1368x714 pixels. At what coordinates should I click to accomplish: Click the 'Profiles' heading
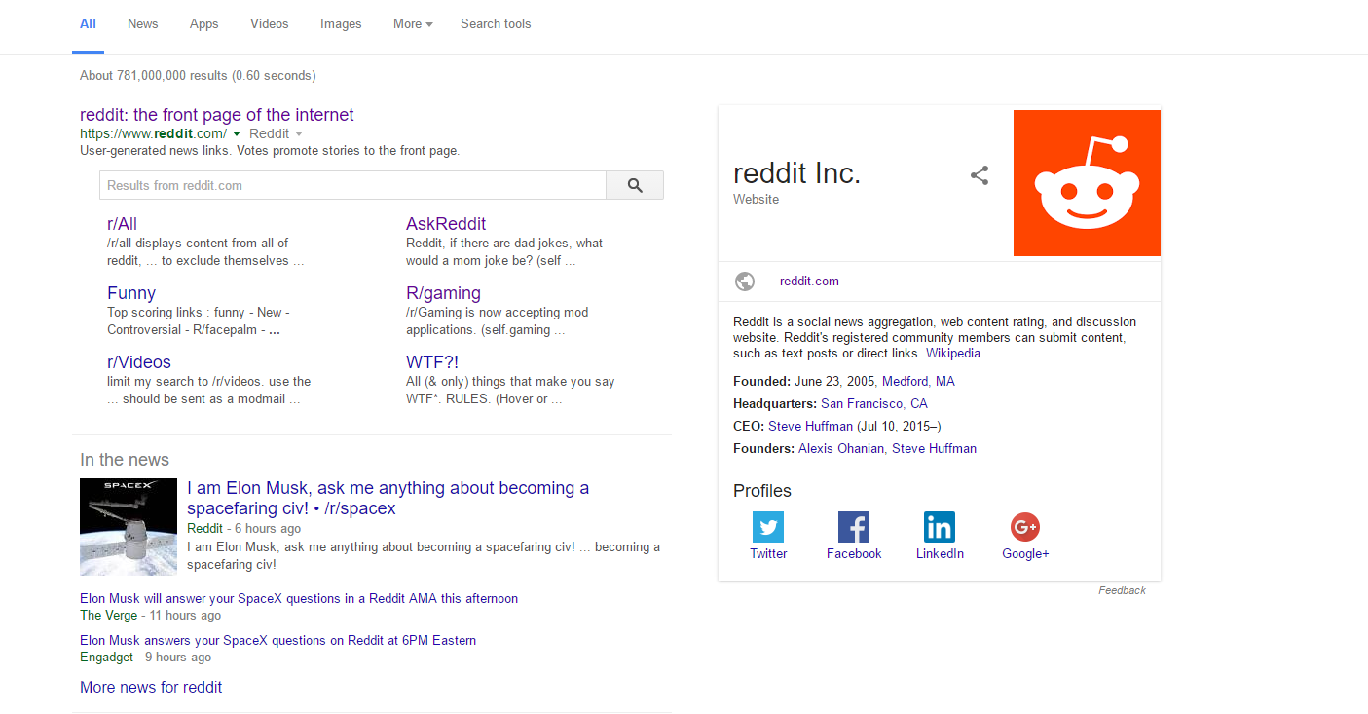click(x=762, y=491)
